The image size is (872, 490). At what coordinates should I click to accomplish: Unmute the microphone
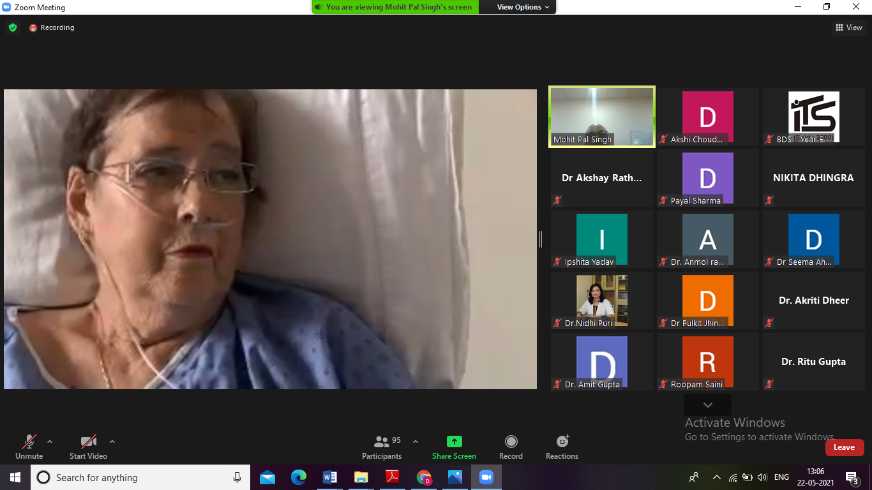(x=29, y=442)
